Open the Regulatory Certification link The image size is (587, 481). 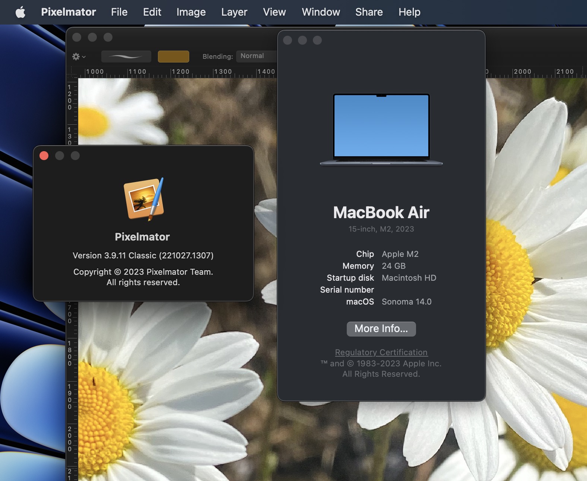pyautogui.click(x=381, y=352)
